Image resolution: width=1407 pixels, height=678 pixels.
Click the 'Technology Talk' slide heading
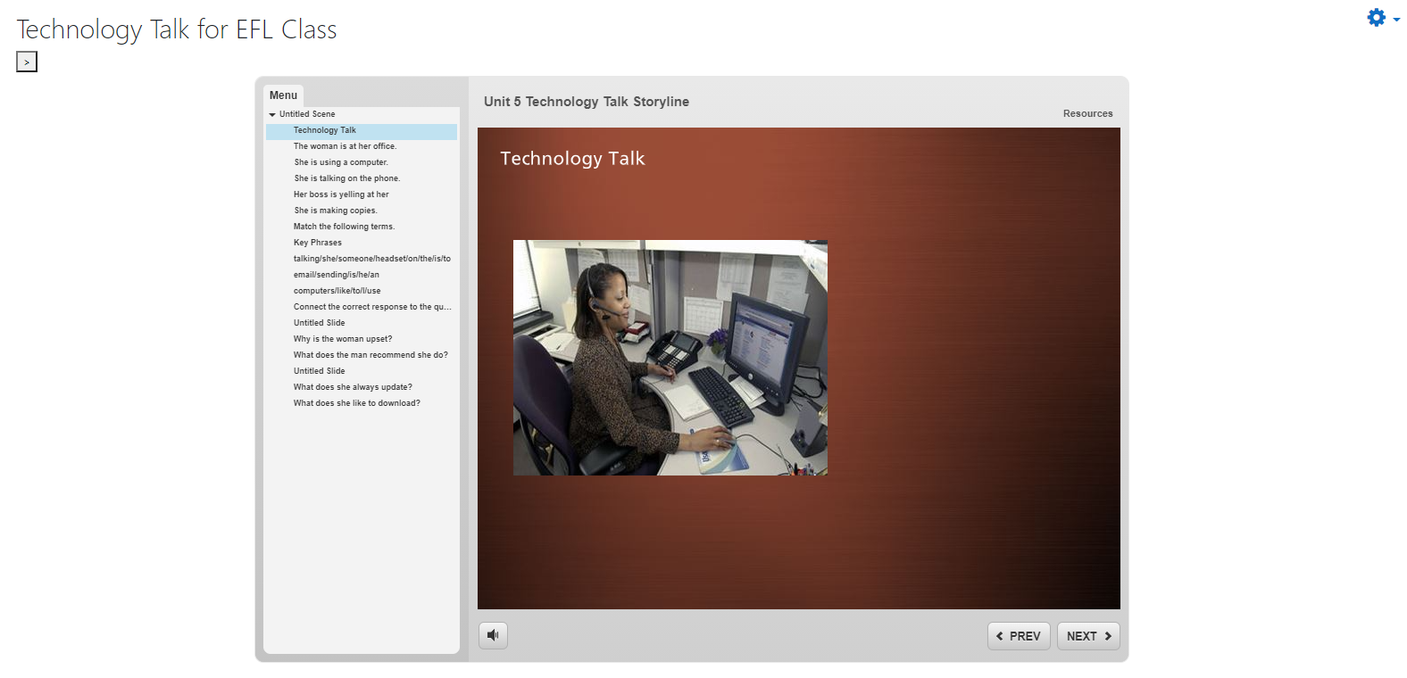[x=572, y=159]
